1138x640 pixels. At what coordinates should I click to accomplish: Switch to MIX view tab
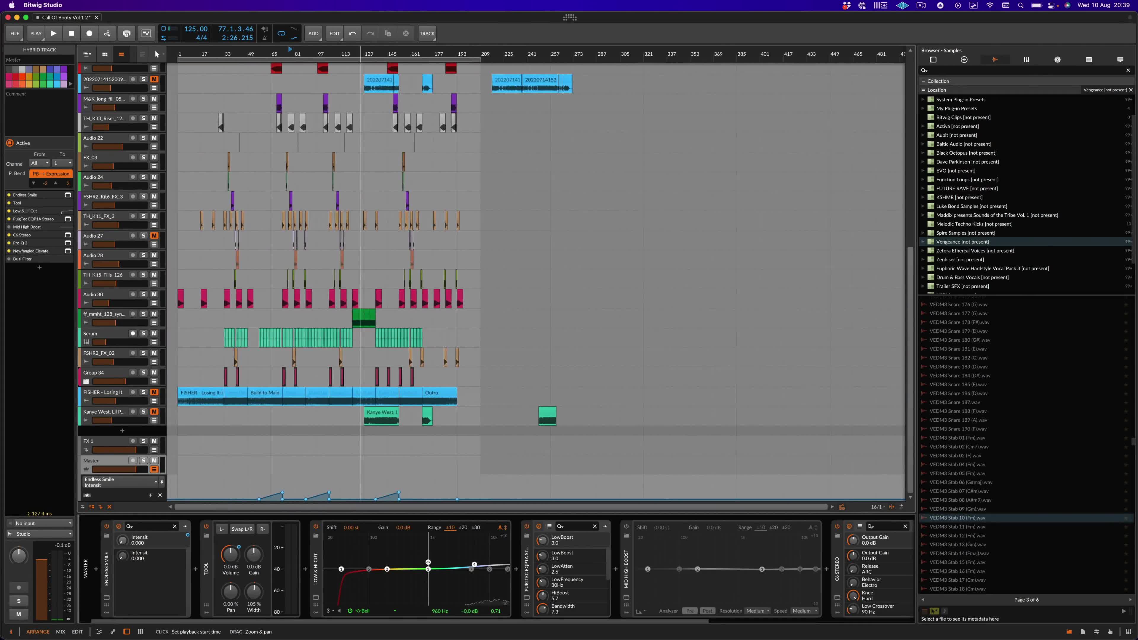click(60, 632)
